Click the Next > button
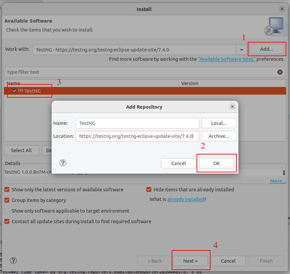This screenshot has width=290, height=274. click(191, 261)
